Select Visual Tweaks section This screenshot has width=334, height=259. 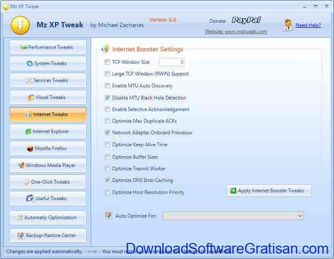pyautogui.click(x=48, y=97)
